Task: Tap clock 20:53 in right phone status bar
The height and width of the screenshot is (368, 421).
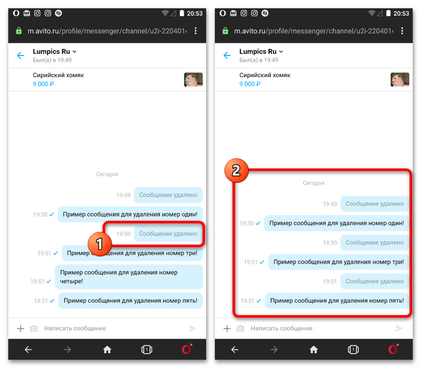Action: tap(401, 13)
